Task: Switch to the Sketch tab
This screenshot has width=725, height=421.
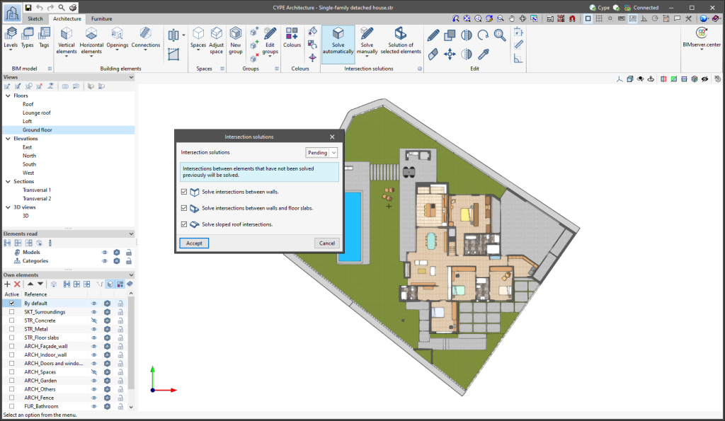Action: (x=35, y=18)
